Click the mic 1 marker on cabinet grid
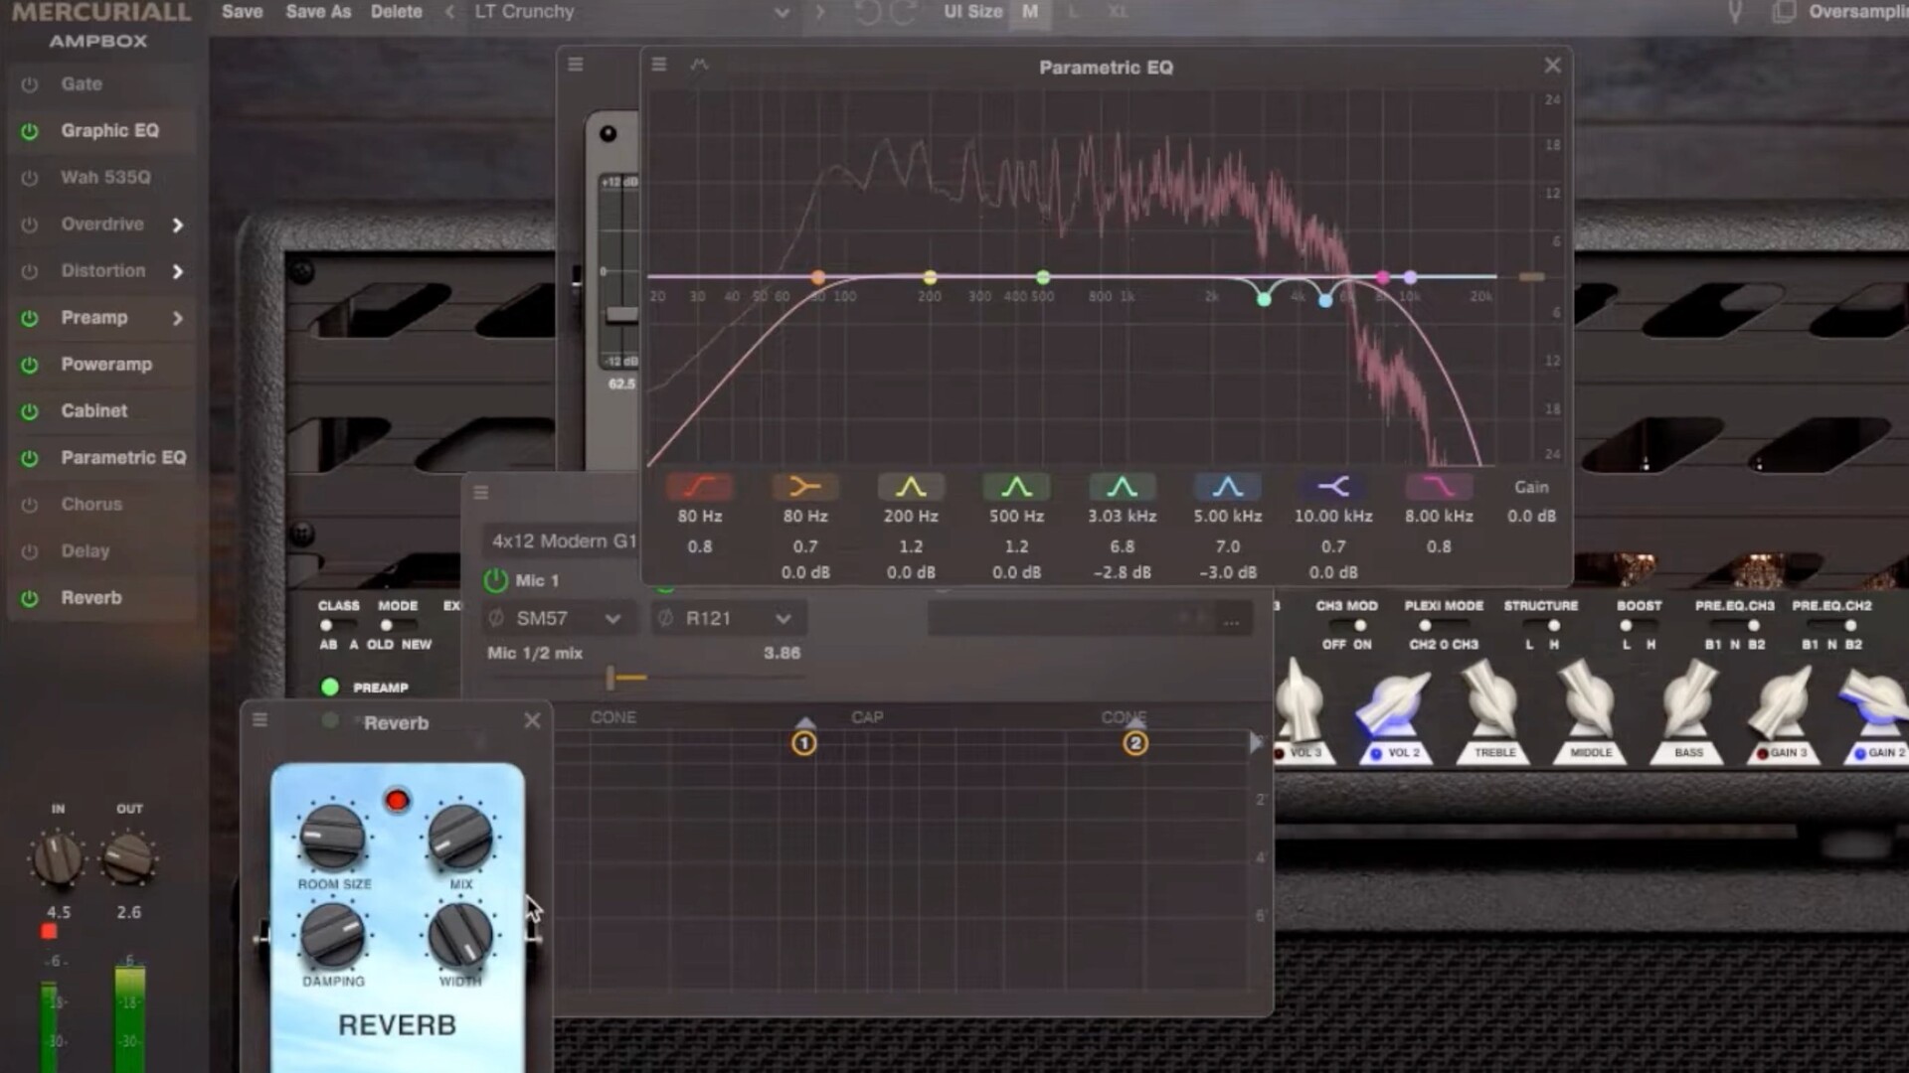Image resolution: width=1909 pixels, height=1073 pixels. (804, 743)
